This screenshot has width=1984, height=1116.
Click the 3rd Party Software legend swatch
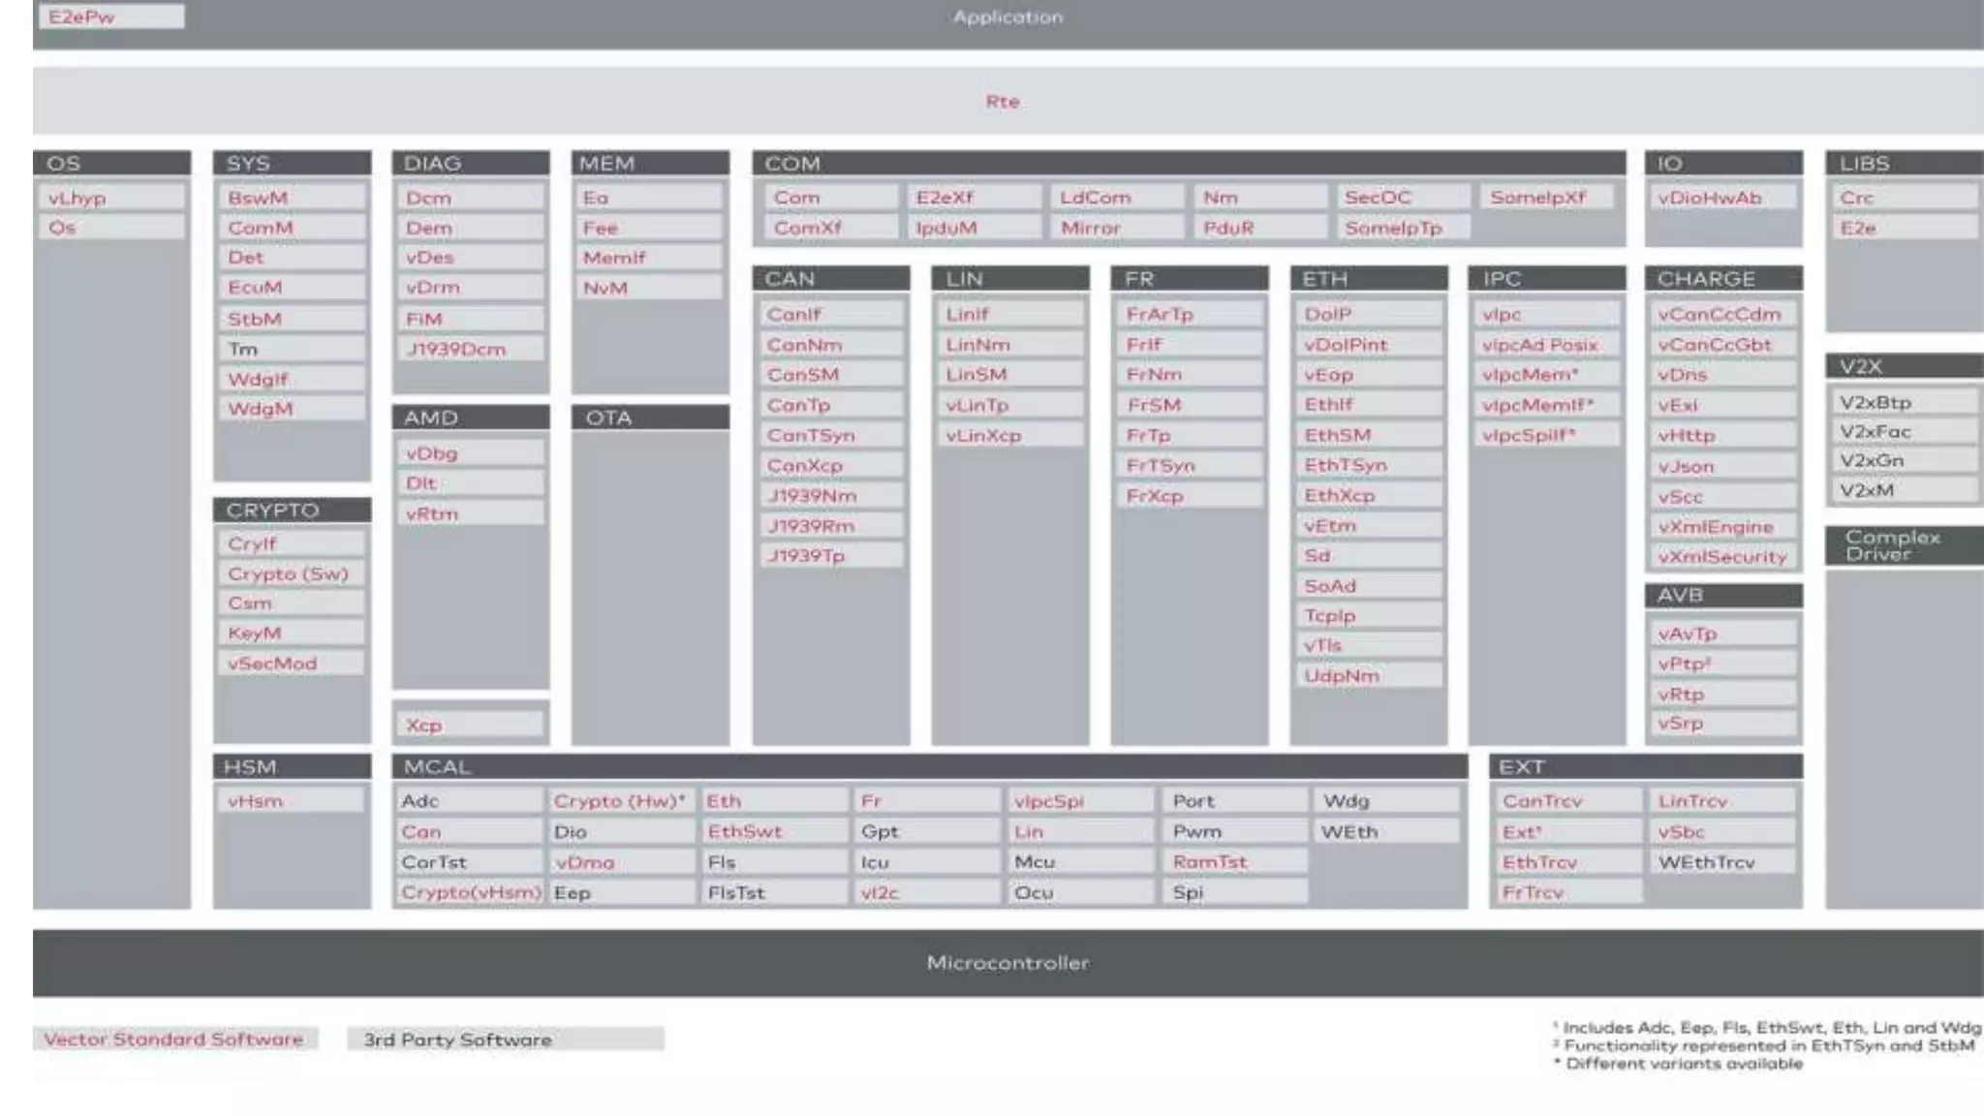pyautogui.click(x=504, y=1039)
